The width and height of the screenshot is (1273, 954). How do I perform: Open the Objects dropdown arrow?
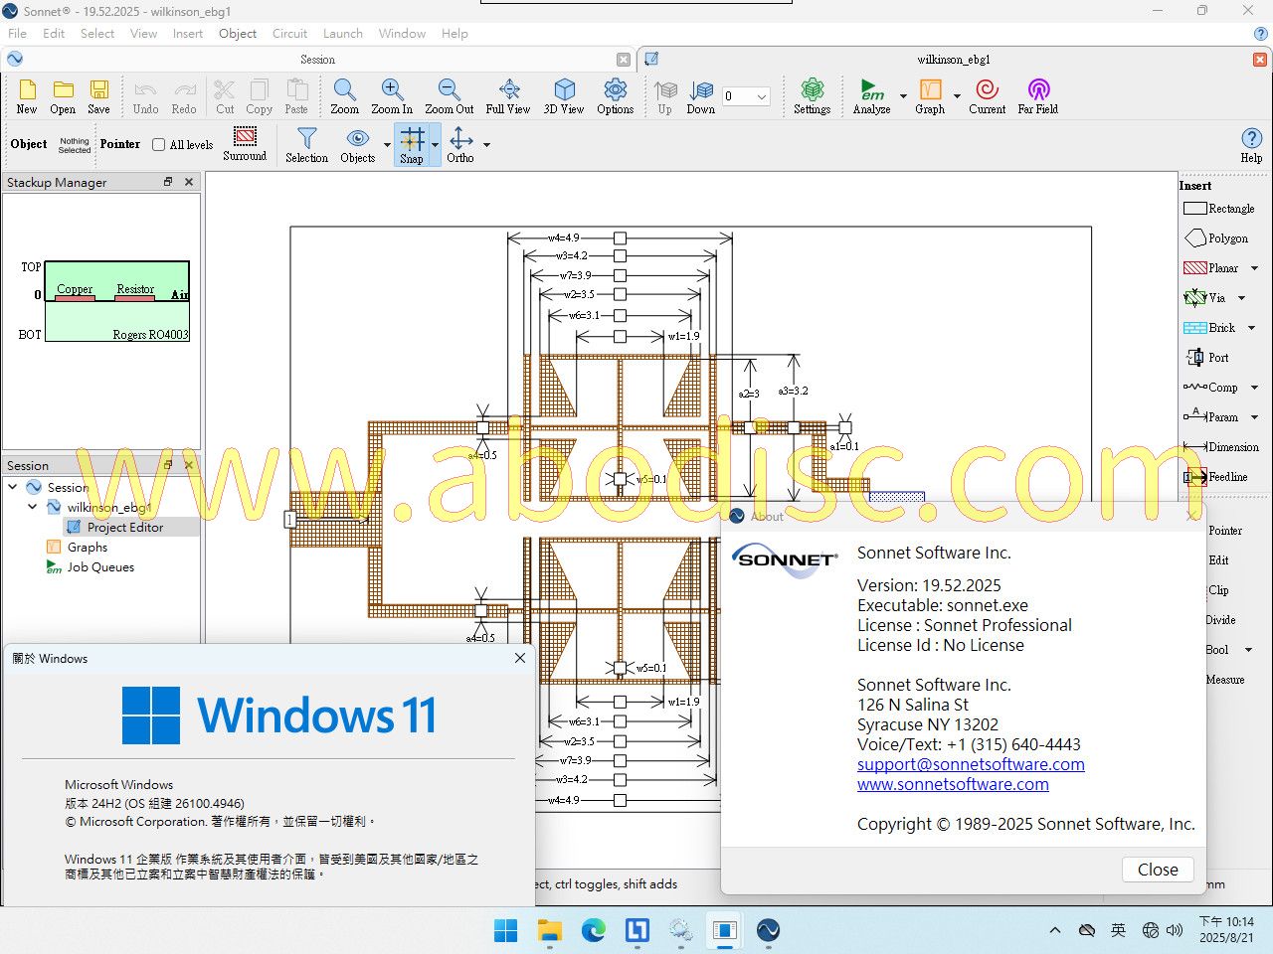tap(387, 145)
